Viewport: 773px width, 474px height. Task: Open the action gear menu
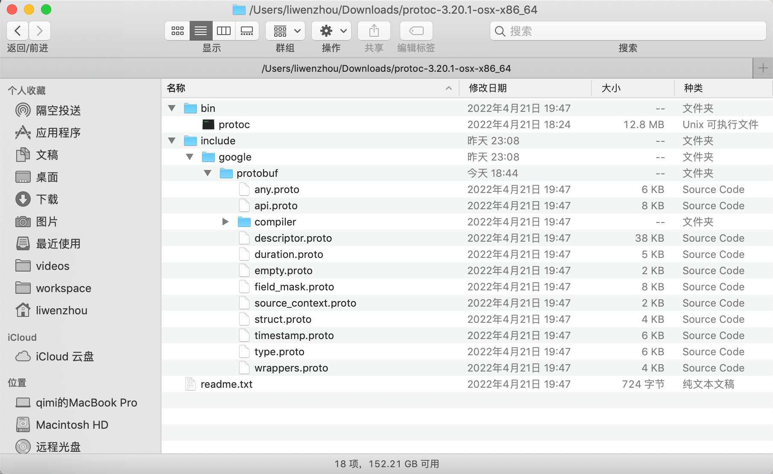pyautogui.click(x=331, y=31)
